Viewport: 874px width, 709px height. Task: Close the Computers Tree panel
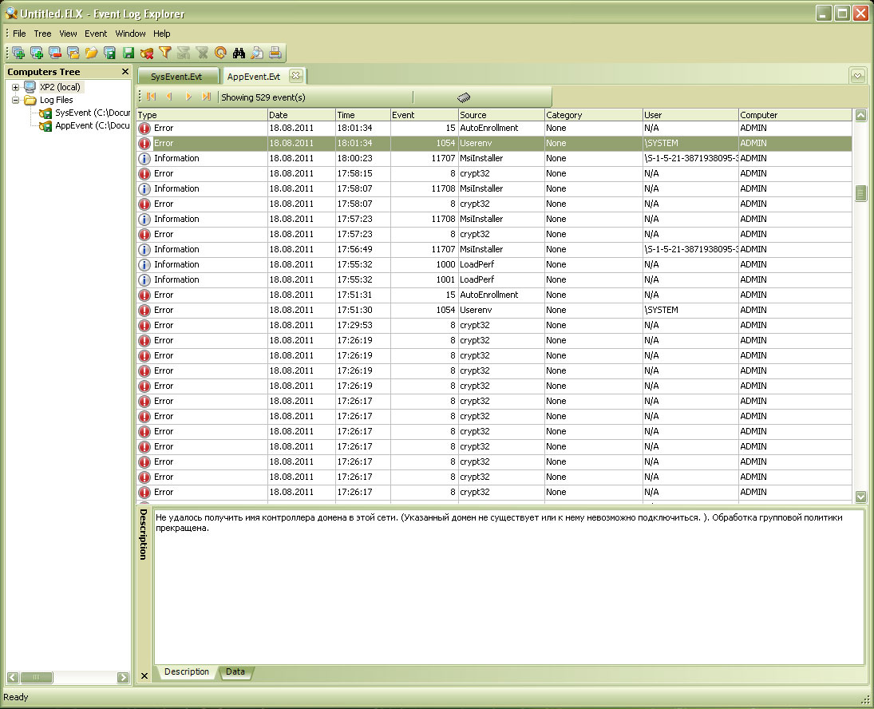tap(125, 72)
